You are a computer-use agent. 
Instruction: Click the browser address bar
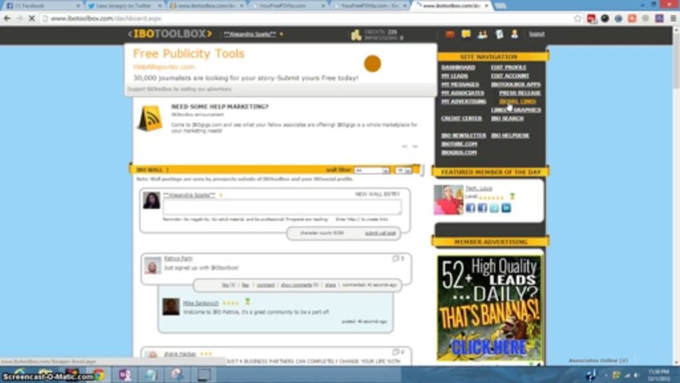(308, 18)
